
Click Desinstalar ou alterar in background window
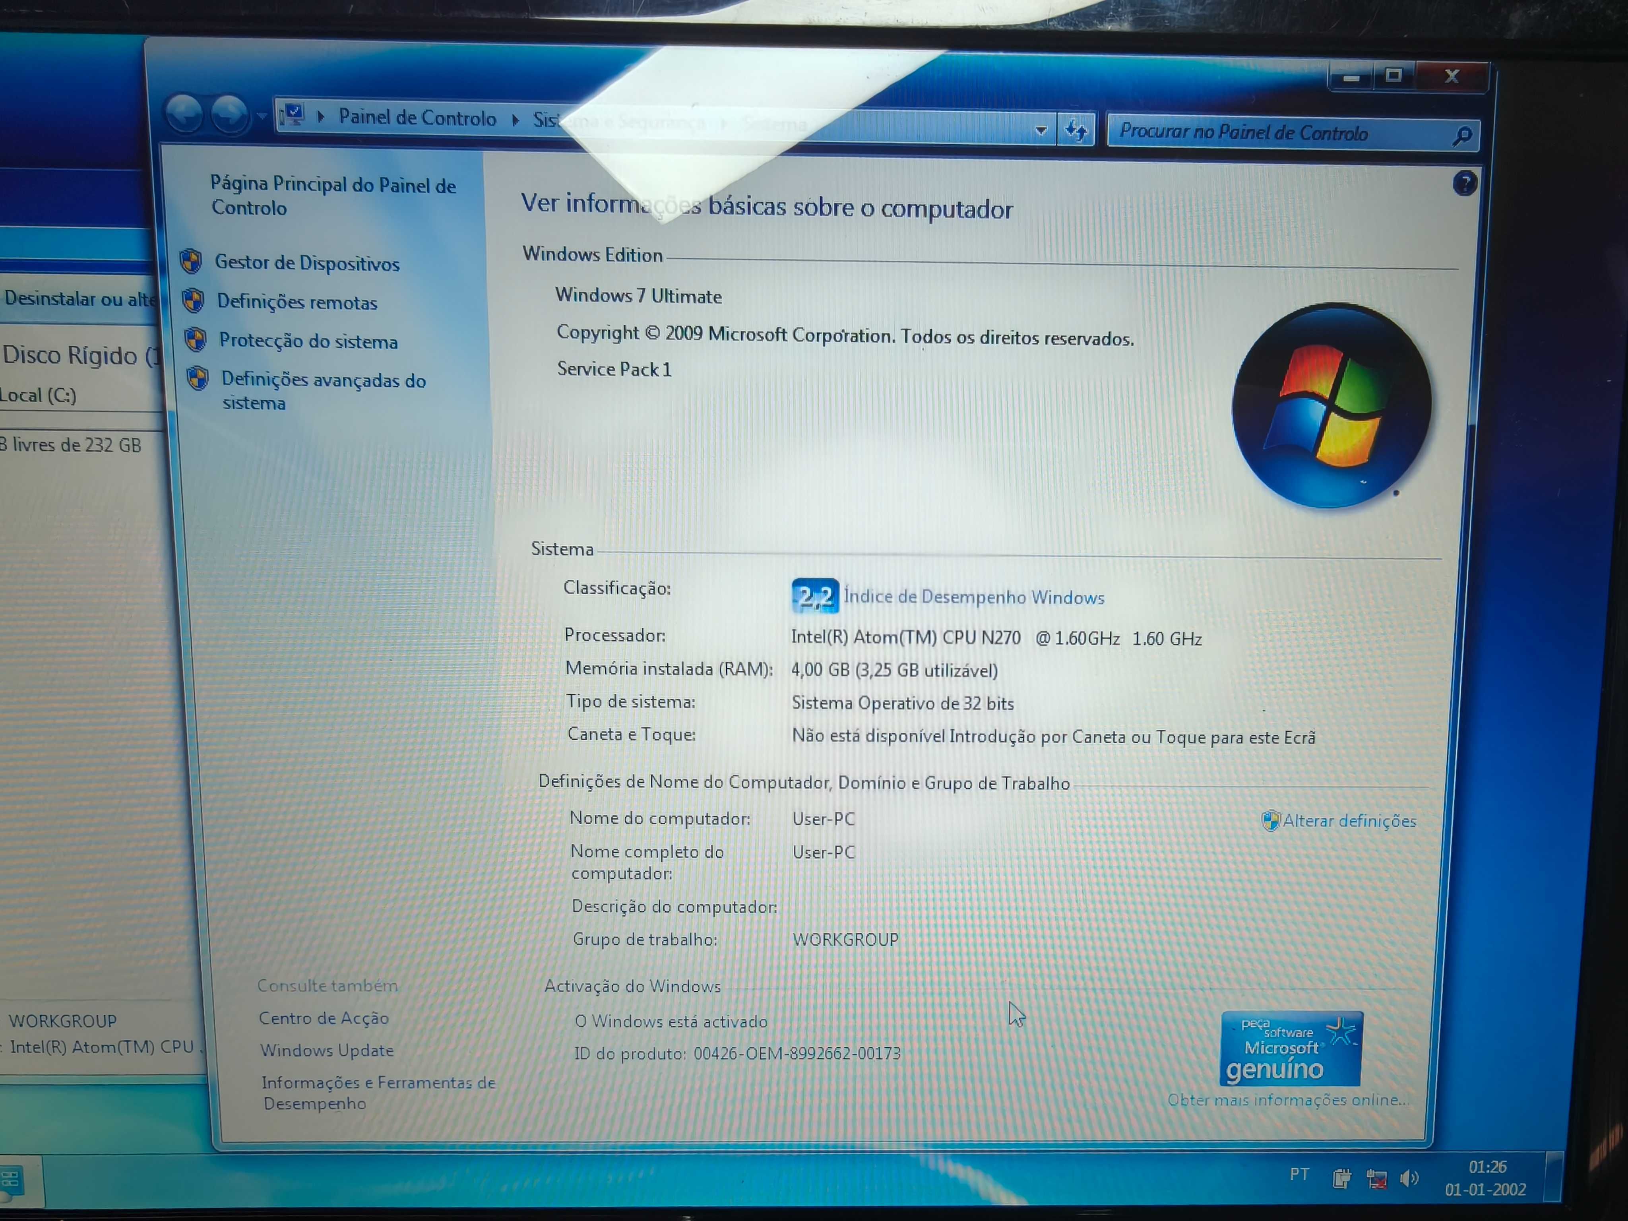[79, 298]
